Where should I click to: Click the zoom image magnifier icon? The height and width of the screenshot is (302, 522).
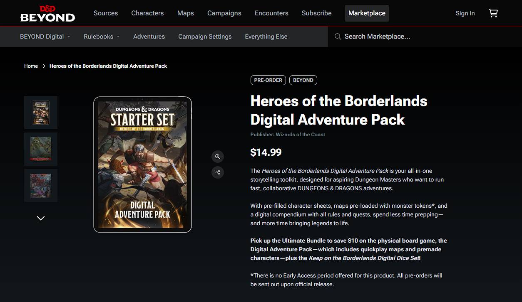217,157
